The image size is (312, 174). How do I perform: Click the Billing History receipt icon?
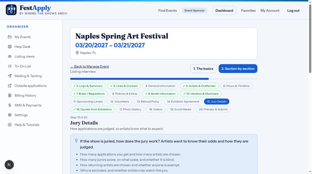[x=10, y=95]
